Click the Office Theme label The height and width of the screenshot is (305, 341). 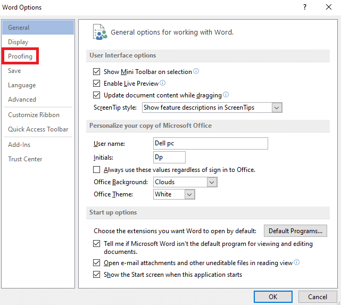tap(113, 194)
